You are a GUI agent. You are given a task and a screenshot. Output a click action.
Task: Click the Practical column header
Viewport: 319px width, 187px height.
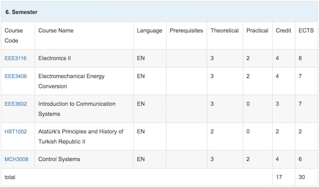point(257,31)
